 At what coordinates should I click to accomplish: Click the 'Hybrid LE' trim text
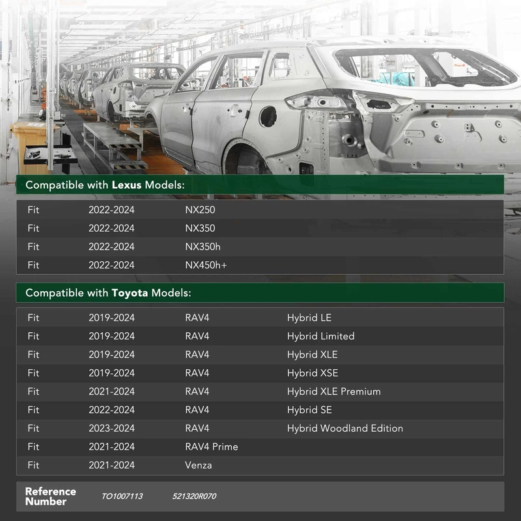(309, 318)
